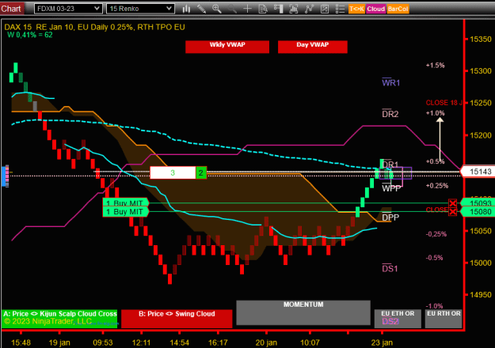Viewport: 495px width, 348px height.
Task: Click the 15143 current price marker
Action: [x=478, y=172]
